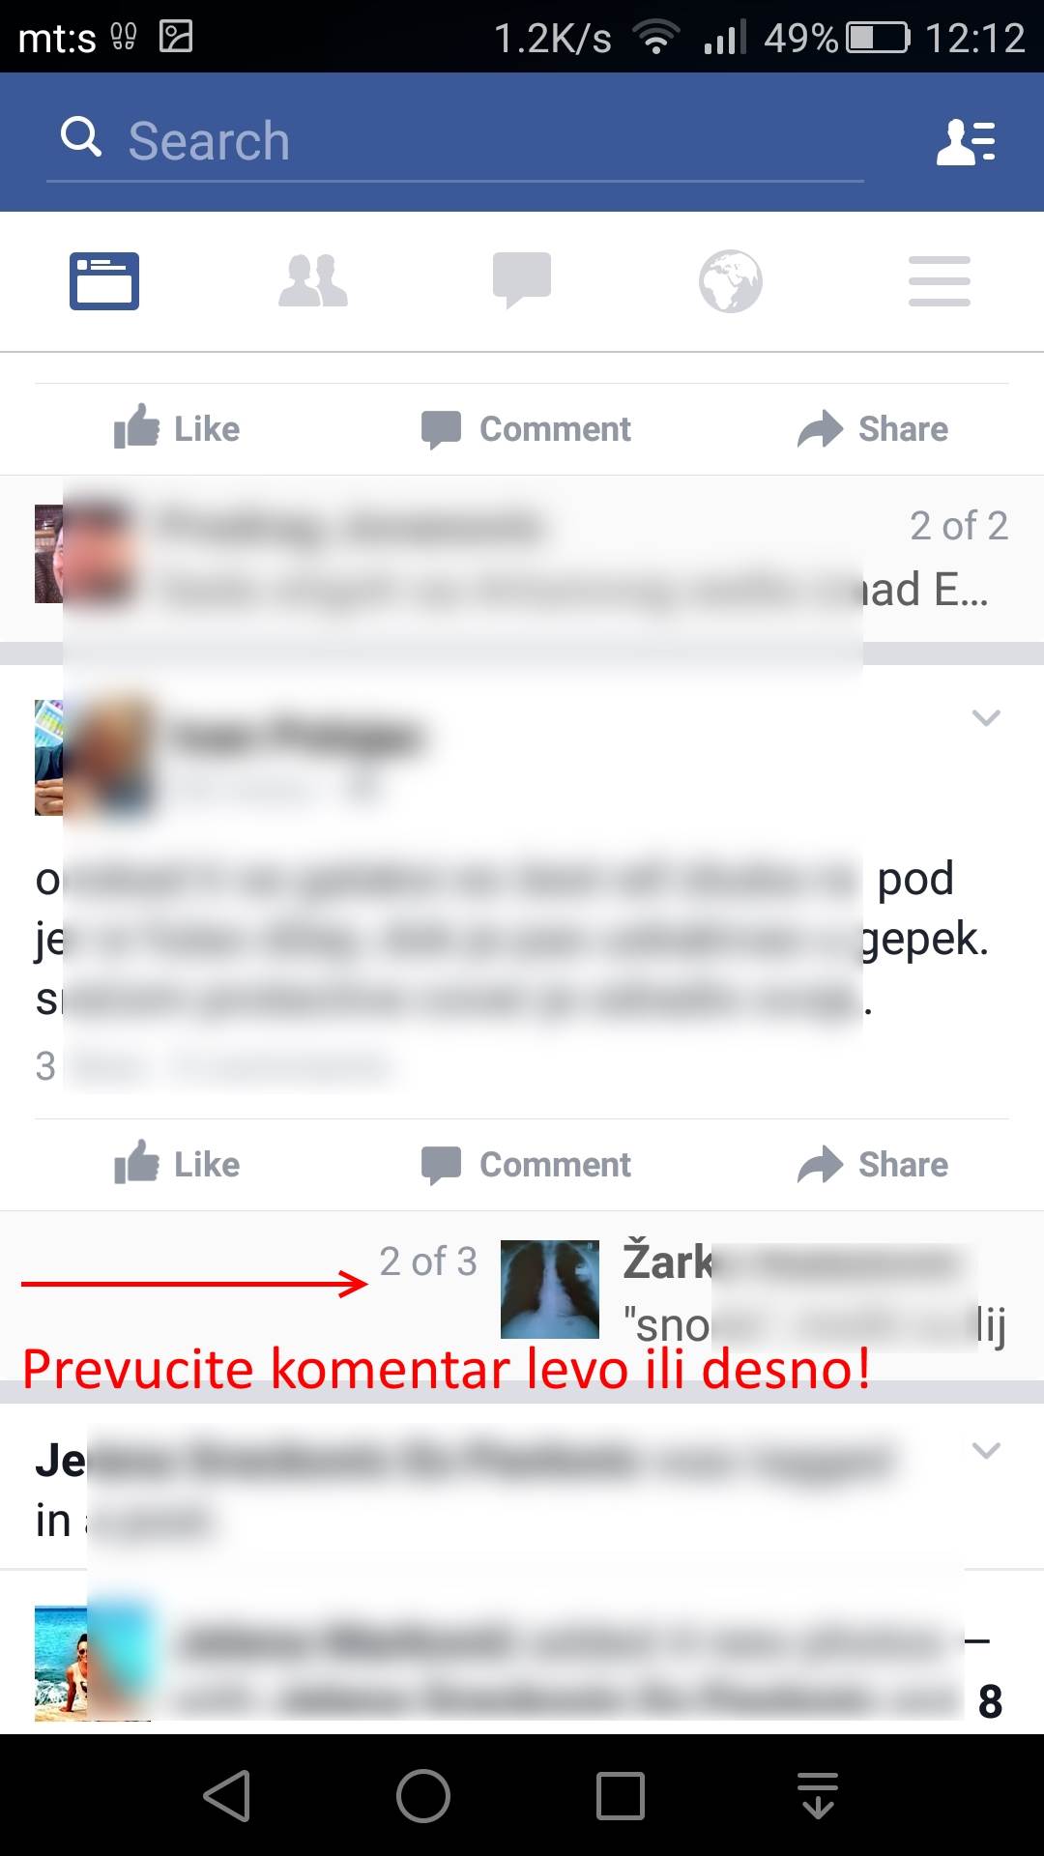The image size is (1044, 1856).
Task: Click the Search field
Action: click(x=454, y=142)
